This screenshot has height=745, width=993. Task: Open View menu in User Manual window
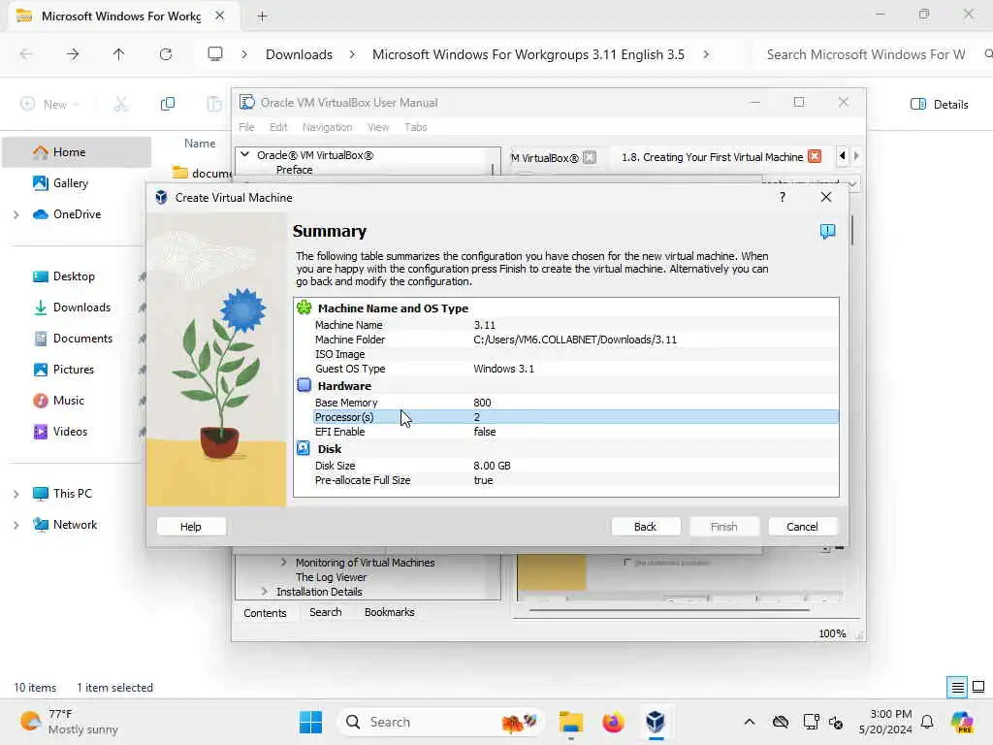pyautogui.click(x=378, y=127)
